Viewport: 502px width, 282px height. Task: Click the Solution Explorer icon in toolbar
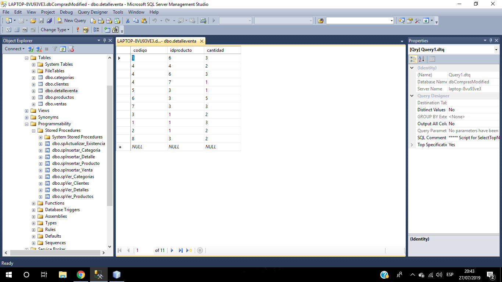pos(402,21)
